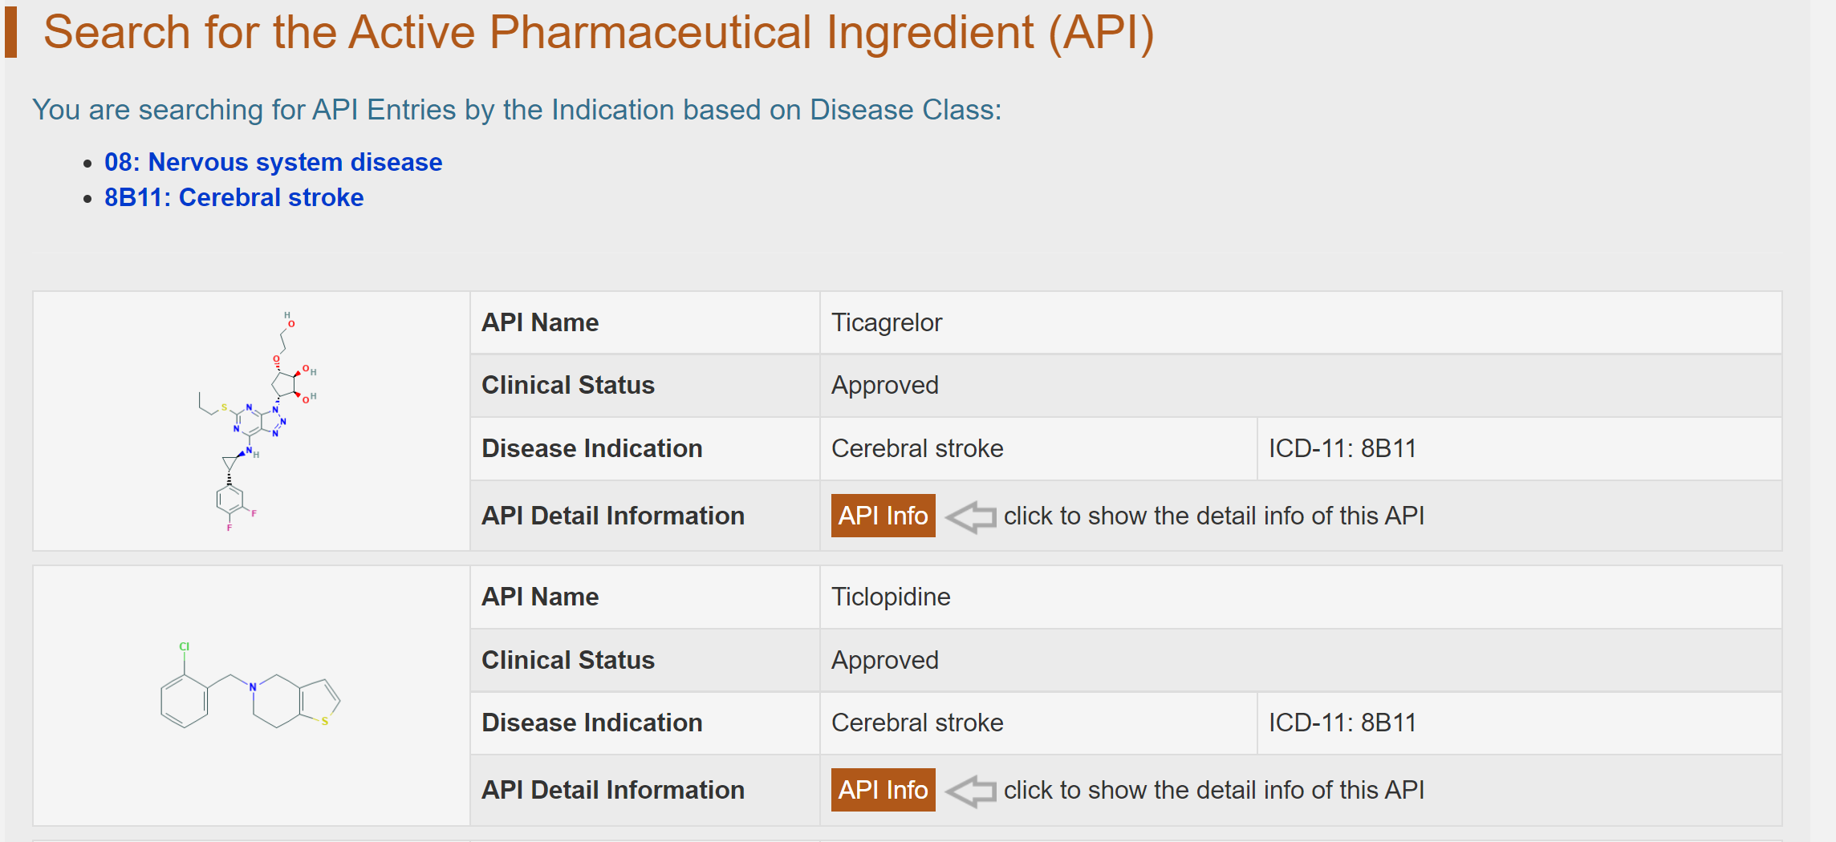
Task: Click the Search for the Active Pharmaceutical Ingredient heading
Action: (x=598, y=33)
